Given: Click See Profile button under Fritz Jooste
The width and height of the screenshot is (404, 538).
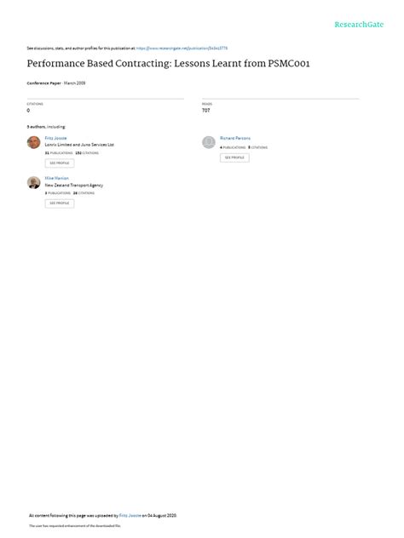Looking at the screenshot, I should click(60, 163).
